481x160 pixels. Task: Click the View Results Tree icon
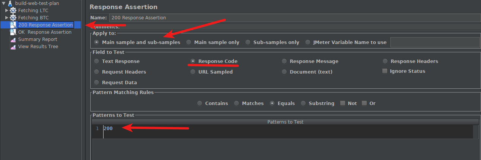coord(13,47)
